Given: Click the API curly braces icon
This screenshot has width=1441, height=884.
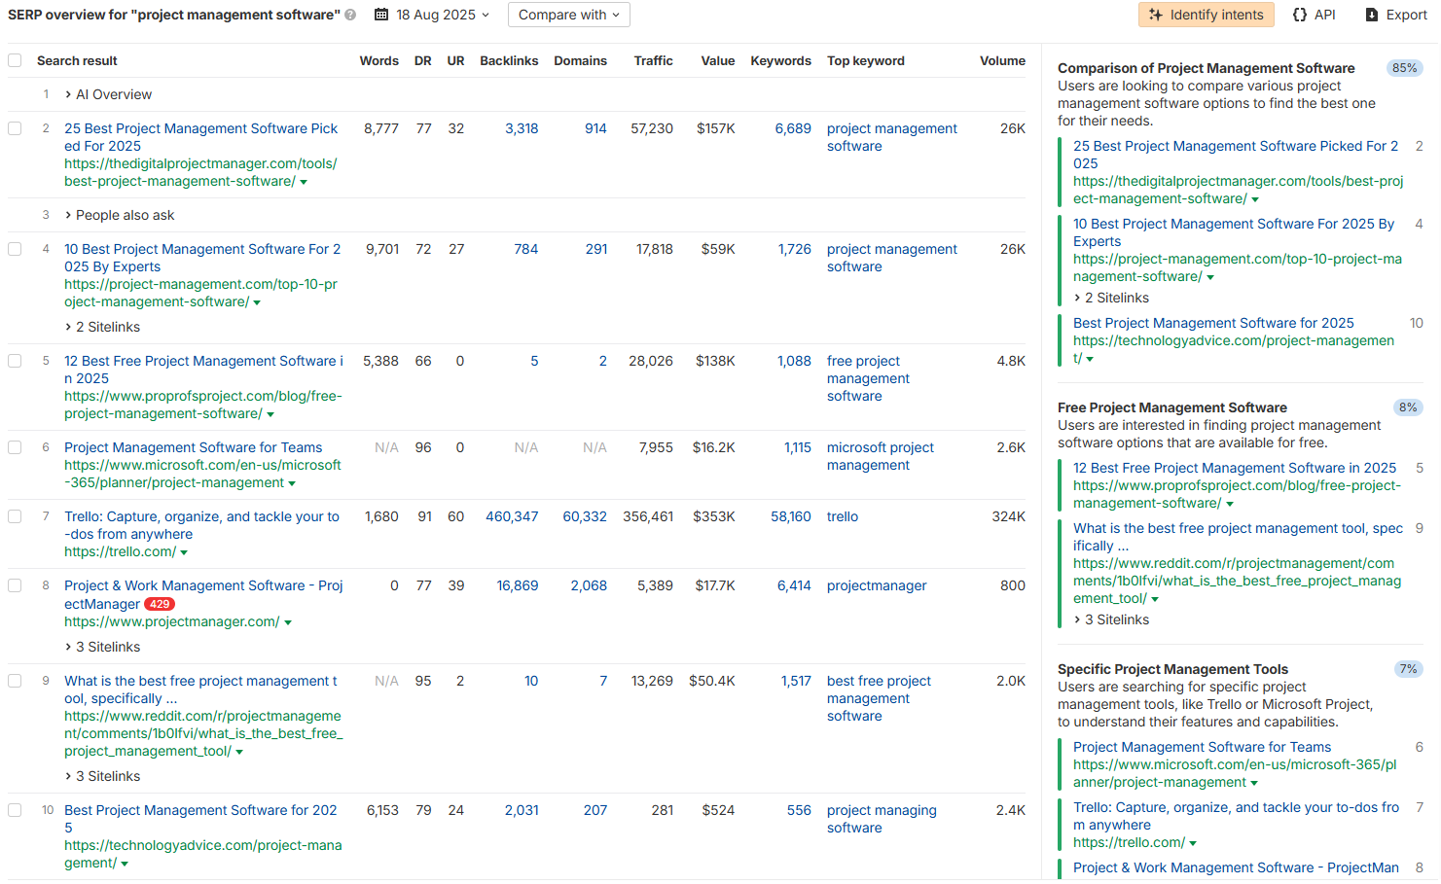Looking at the screenshot, I should [x=1300, y=16].
